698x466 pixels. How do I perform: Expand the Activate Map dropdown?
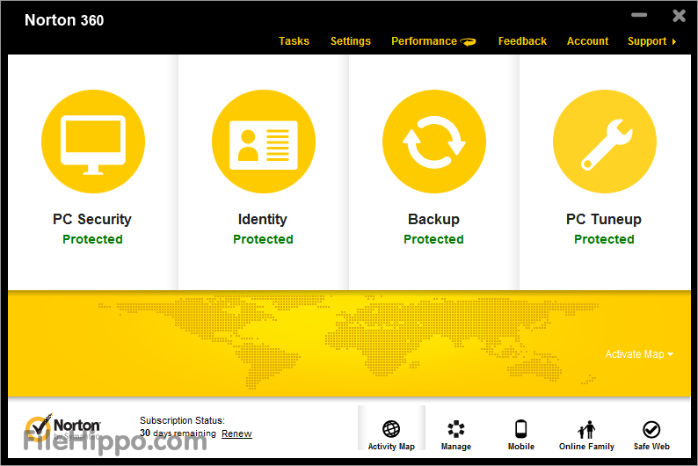pyautogui.click(x=639, y=353)
